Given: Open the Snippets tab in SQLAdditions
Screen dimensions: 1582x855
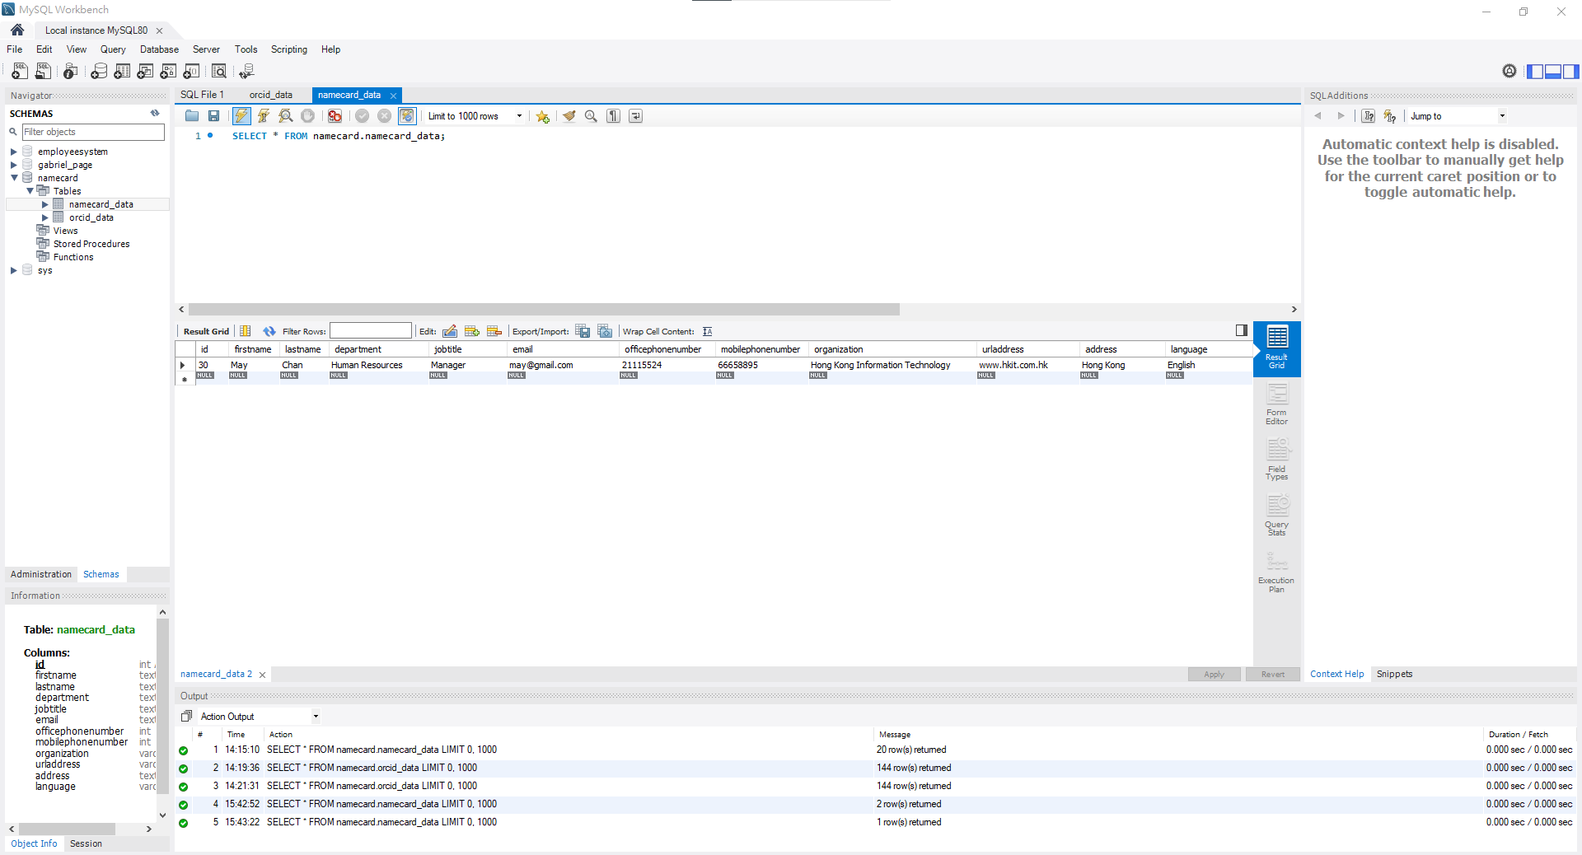Looking at the screenshot, I should 1394,674.
